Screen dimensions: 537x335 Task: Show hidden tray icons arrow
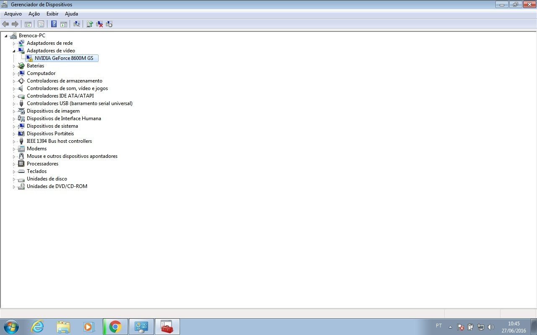[450, 327]
